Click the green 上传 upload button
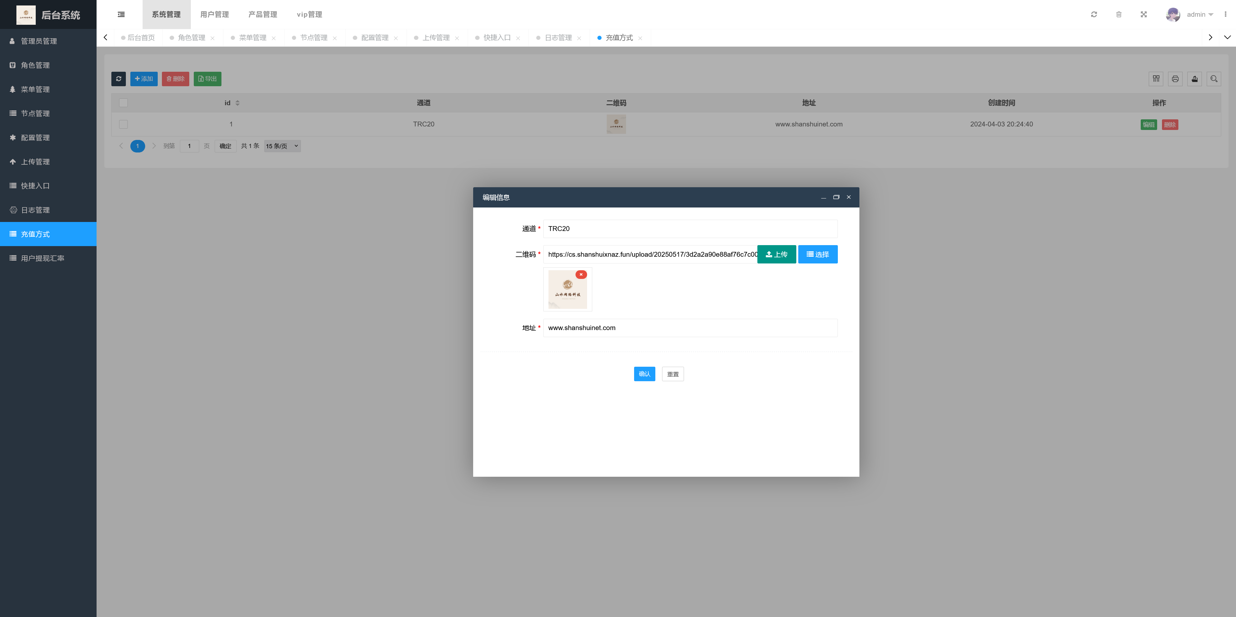Image resolution: width=1236 pixels, height=617 pixels. (776, 254)
